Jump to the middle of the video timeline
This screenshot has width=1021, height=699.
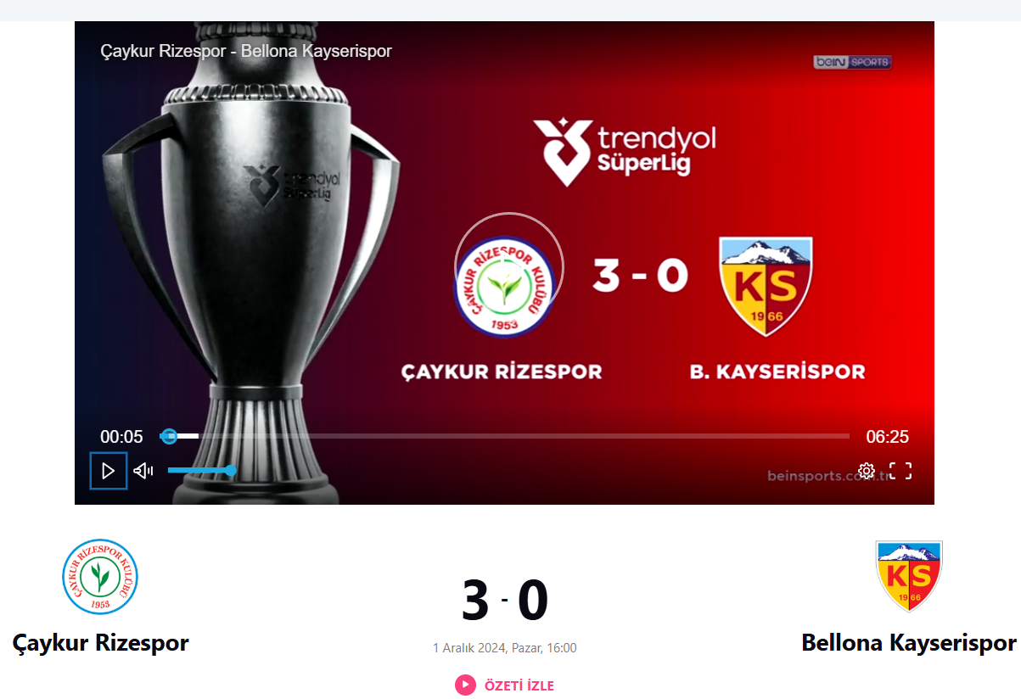tap(505, 436)
